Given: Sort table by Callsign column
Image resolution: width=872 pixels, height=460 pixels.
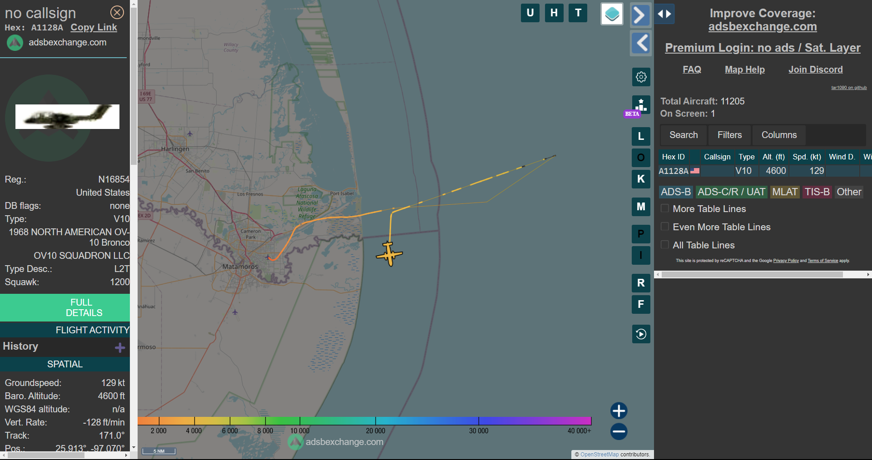Looking at the screenshot, I should (717, 157).
